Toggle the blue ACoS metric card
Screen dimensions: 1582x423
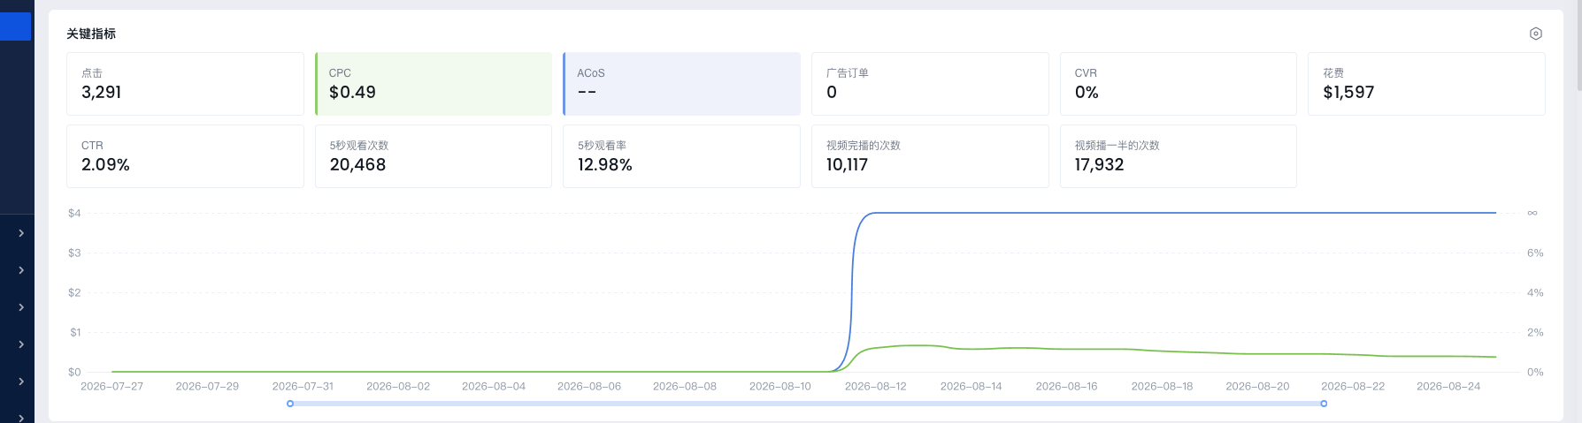pos(681,84)
